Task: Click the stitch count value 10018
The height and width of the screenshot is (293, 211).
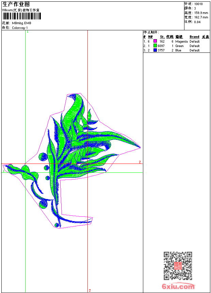Action: [x=198, y=4]
